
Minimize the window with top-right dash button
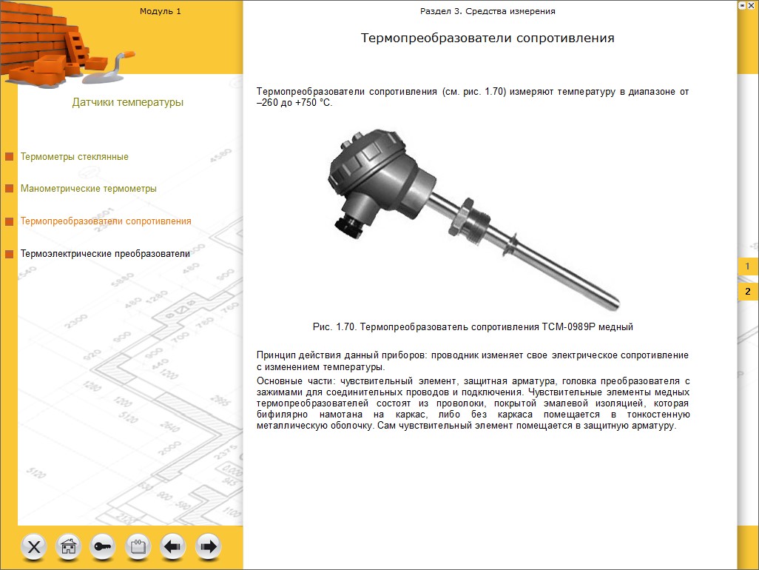742,4
